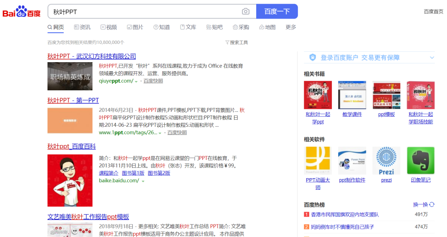The height and width of the screenshot is (237, 447).
Task: Switch to 贴吧 tab
Action: click(214, 27)
